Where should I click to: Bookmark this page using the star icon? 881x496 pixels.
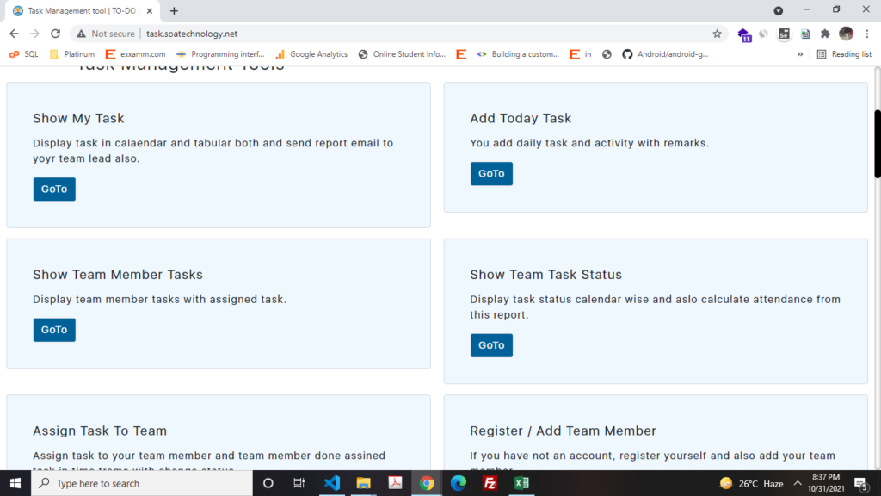[717, 34]
